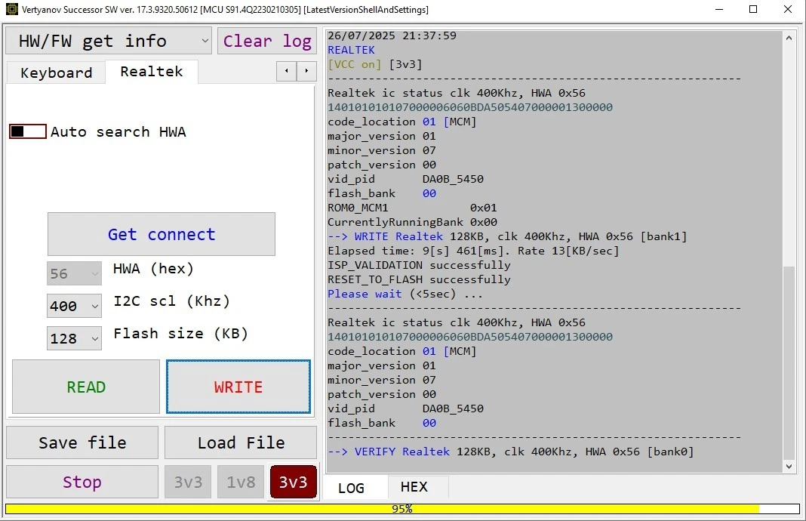Click the application icon in title bar
Viewport: 806px width, 521px height.
point(11,10)
